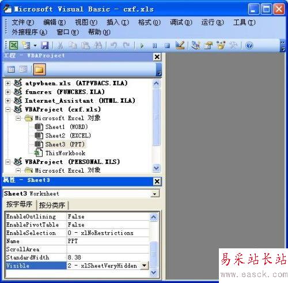Open Object Browser toolbar icon
288x283 pixels.
(221, 46)
